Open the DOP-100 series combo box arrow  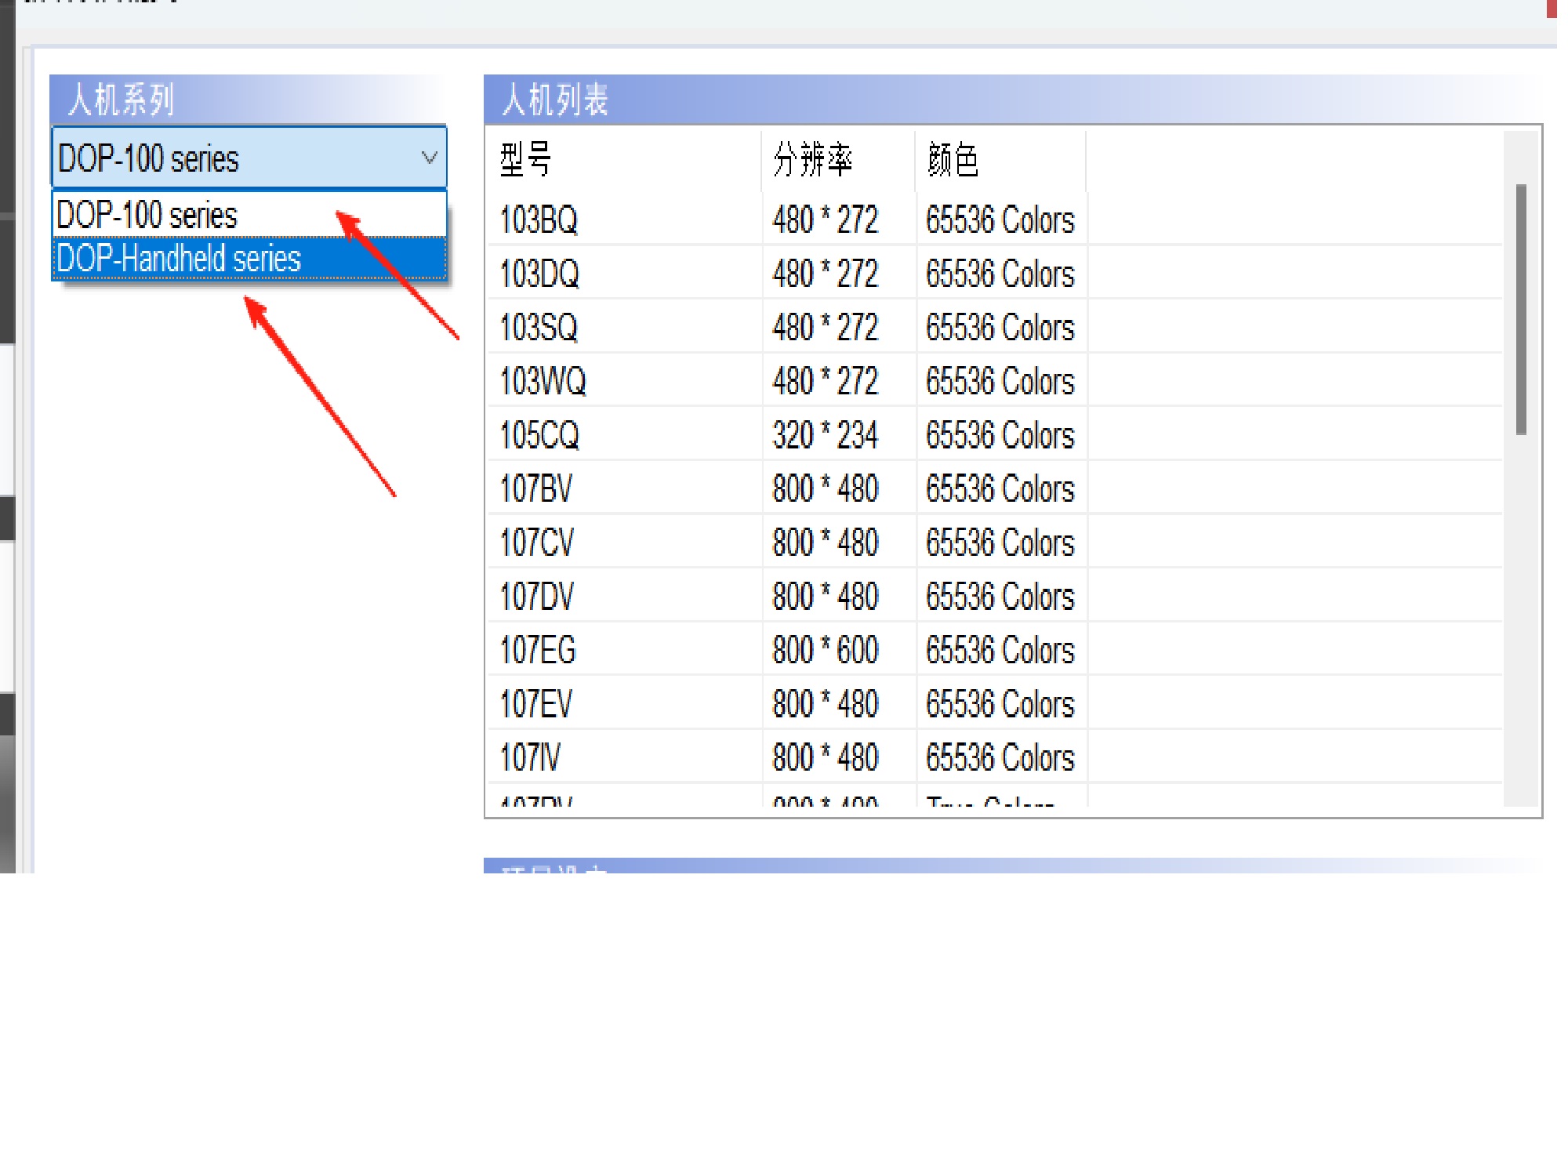(x=429, y=158)
